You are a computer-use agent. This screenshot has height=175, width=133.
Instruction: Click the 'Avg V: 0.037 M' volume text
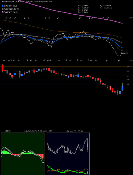(106, 6)
